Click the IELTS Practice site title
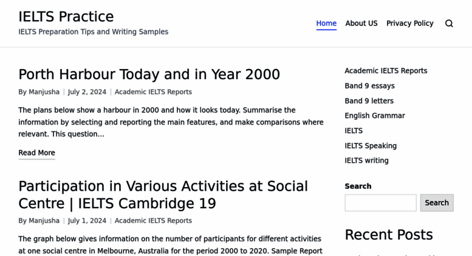 [66, 17]
